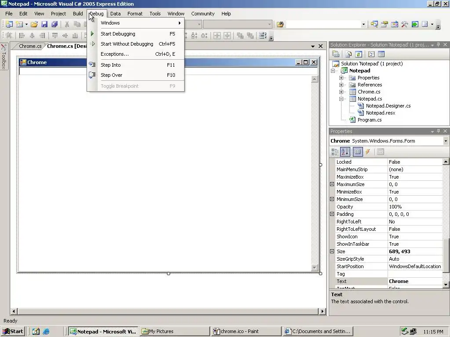Click the Solution Explorer Refresh icon
Screen dimensions: 450x337
coord(359,54)
